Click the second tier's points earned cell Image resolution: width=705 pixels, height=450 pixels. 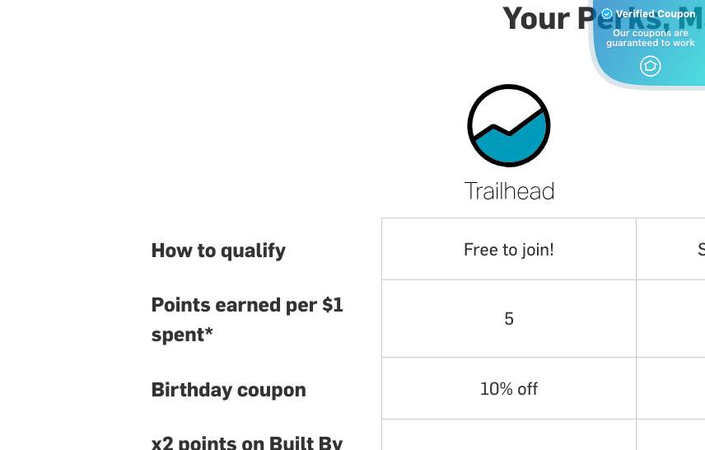click(x=671, y=319)
